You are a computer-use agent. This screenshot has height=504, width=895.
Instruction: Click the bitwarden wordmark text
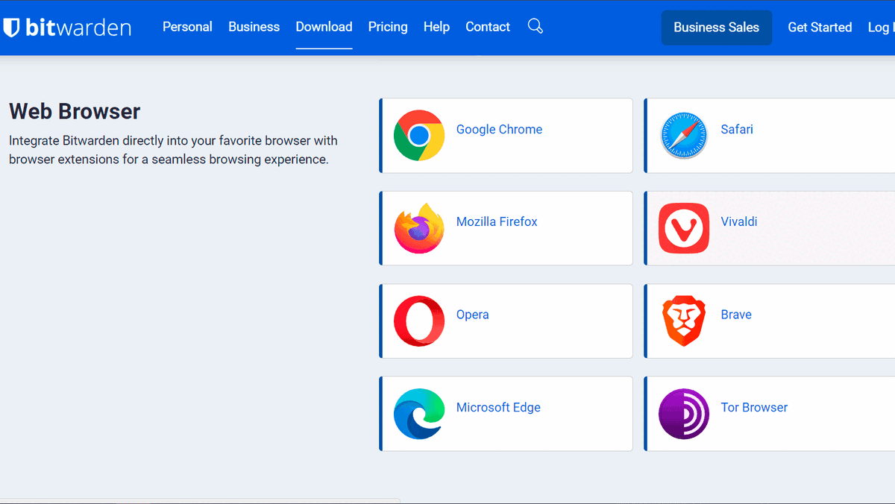78,28
